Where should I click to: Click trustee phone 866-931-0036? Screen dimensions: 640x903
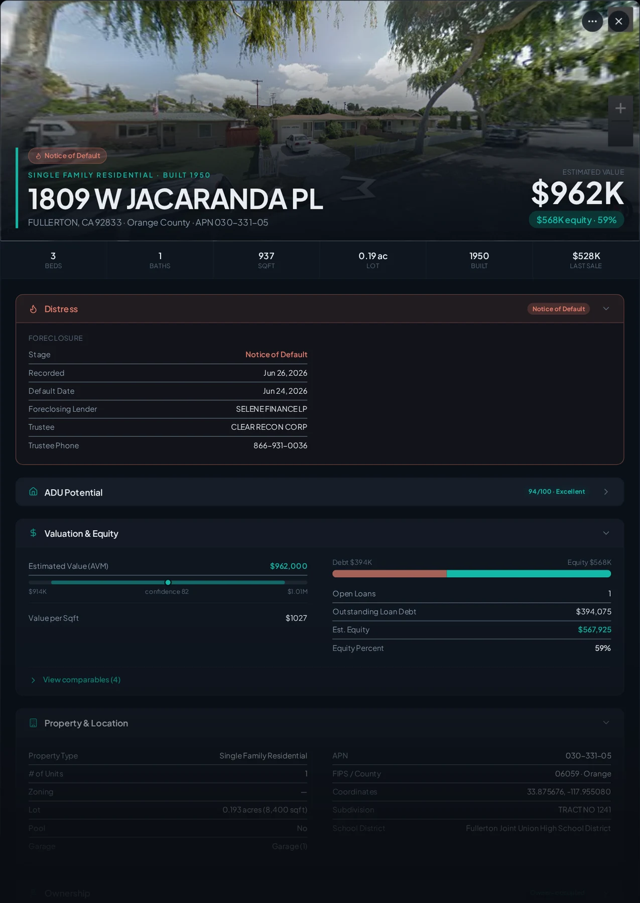click(280, 445)
